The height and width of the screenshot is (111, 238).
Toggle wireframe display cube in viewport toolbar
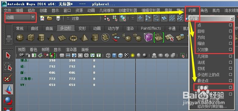click(108, 55)
